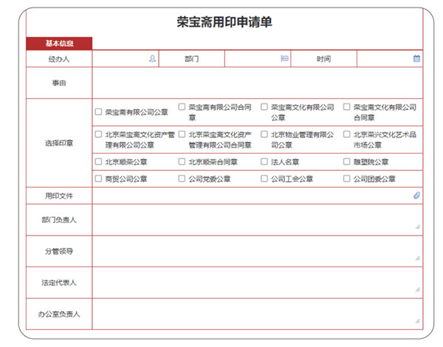443x347 pixels.
Task: Check 北京顺荣公章 checkbox
Action: coord(98,162)
